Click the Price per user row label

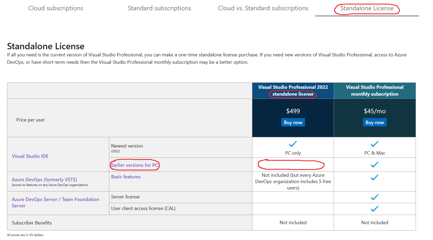click(x=31, y=120)
